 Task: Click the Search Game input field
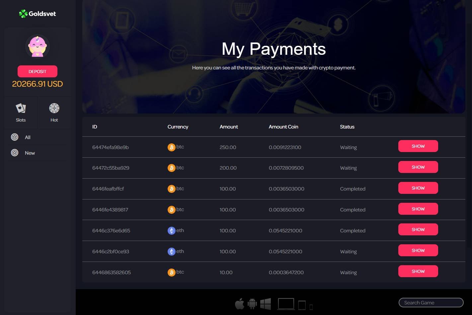[x=431, y=303]
